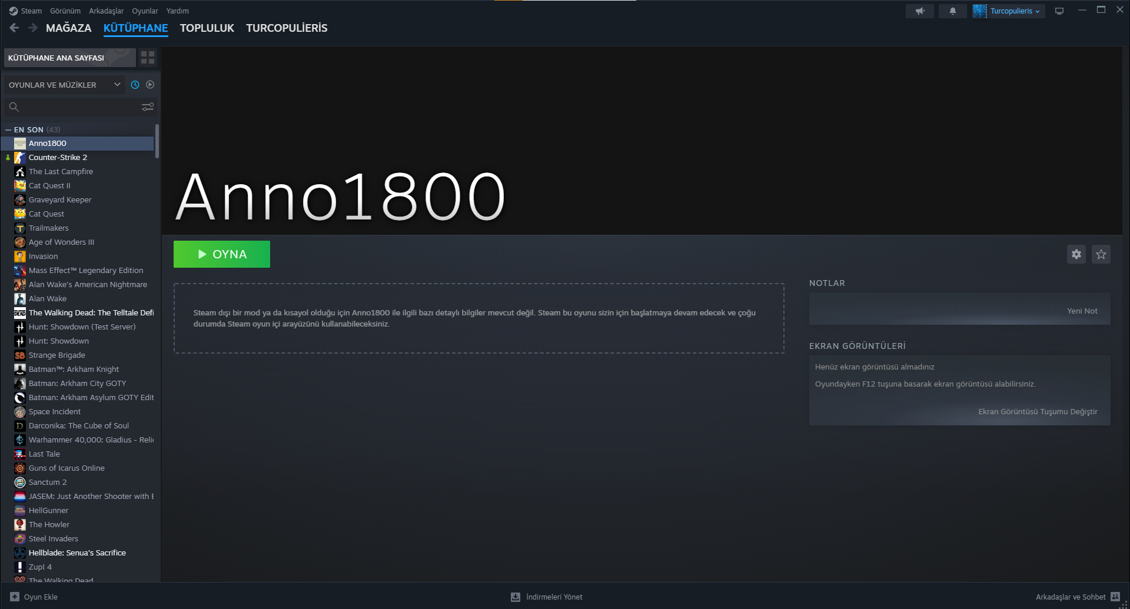Select Alan Wake's American Nightmare
1130x609 pixels.
click(77, 285)
